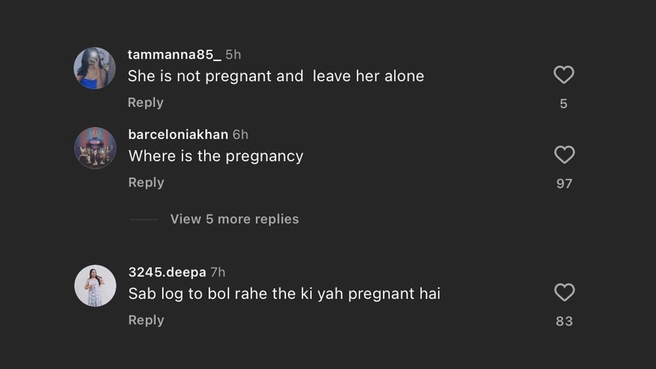Open the tammanna85_ username link
Viewport: 656px width, 369px height.
(x=174, y=55)
